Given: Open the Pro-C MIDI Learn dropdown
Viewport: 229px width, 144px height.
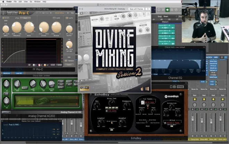Looking at the screenshot, I should 69,65.
